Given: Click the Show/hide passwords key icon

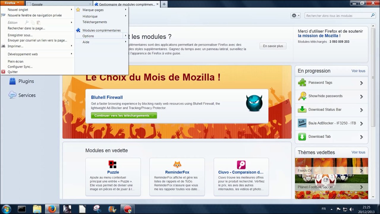Looking at the screenshot, I should coord(302,96).
